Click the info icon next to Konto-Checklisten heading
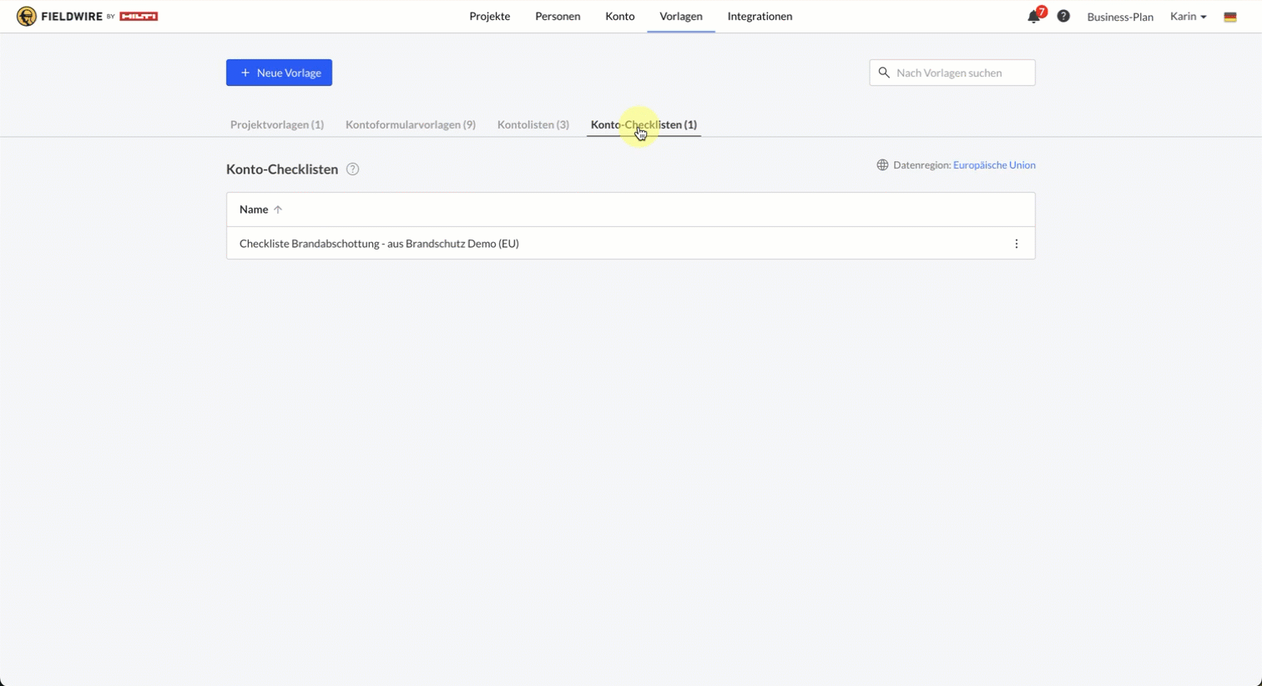 point(353,169)
